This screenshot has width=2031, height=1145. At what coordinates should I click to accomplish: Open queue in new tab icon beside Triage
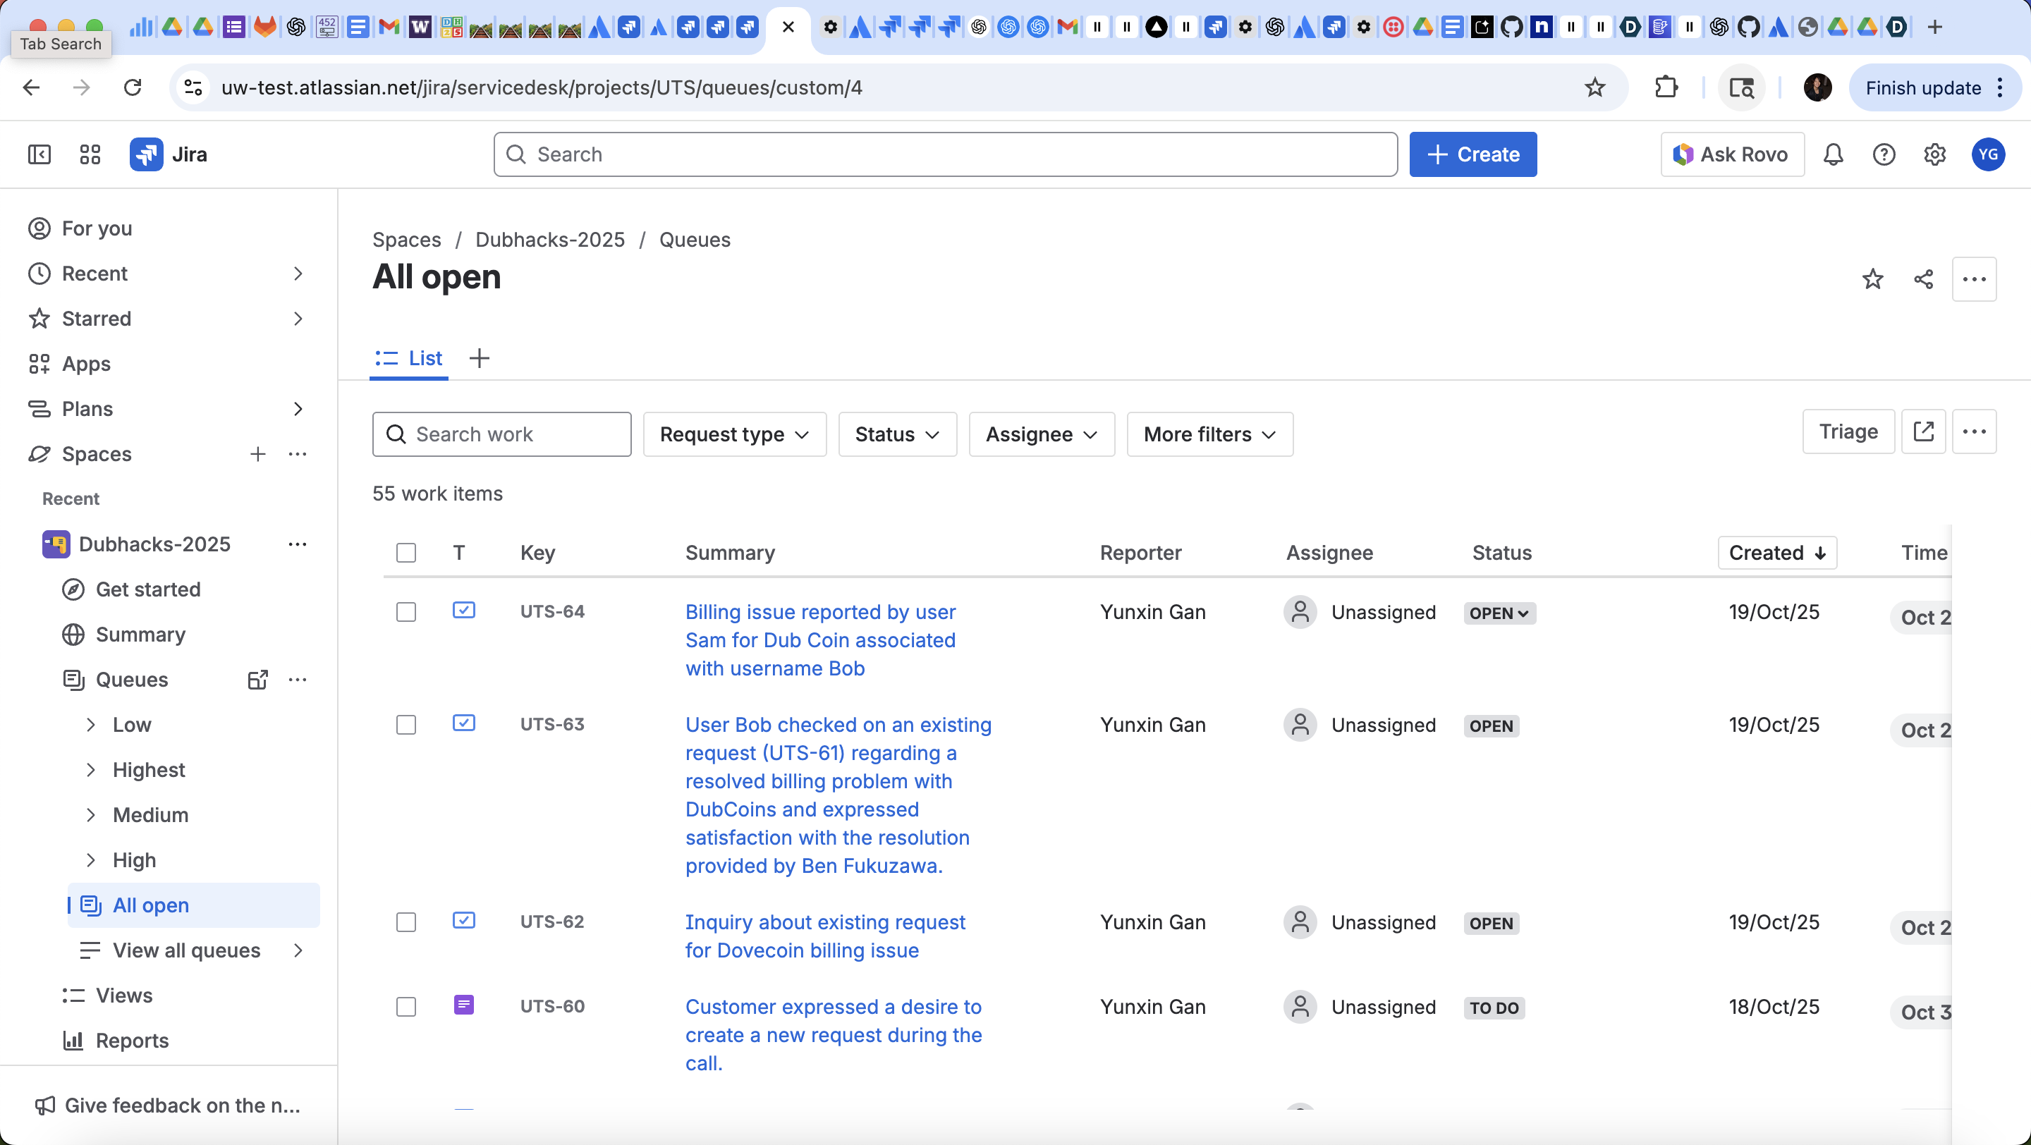[x=1923, y=431]
